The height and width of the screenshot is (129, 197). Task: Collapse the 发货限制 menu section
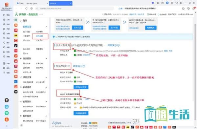(x=46, y=58)
